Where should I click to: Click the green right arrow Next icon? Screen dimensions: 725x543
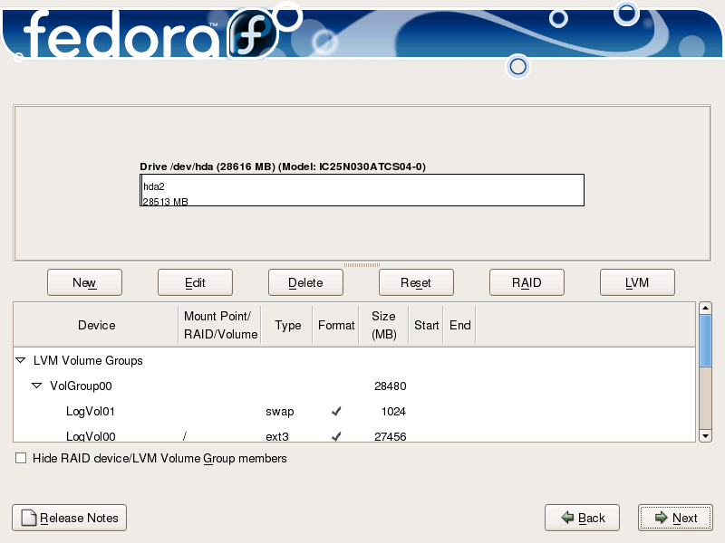(662, 518)
